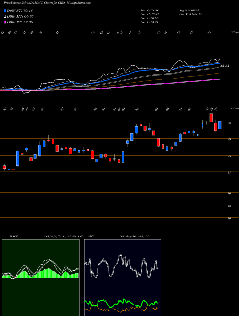Viewport: 239px width, 316px height.
Task: Click the last blue candlestick on the right
Action: pyautogui.click(x=220, y=125)
